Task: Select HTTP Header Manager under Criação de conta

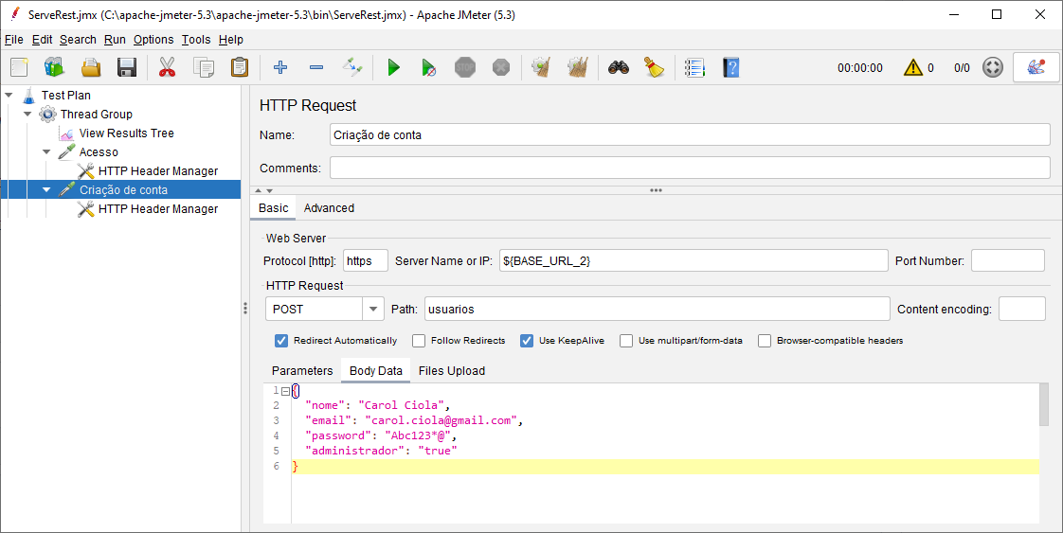Action: [x=158, y=209]
